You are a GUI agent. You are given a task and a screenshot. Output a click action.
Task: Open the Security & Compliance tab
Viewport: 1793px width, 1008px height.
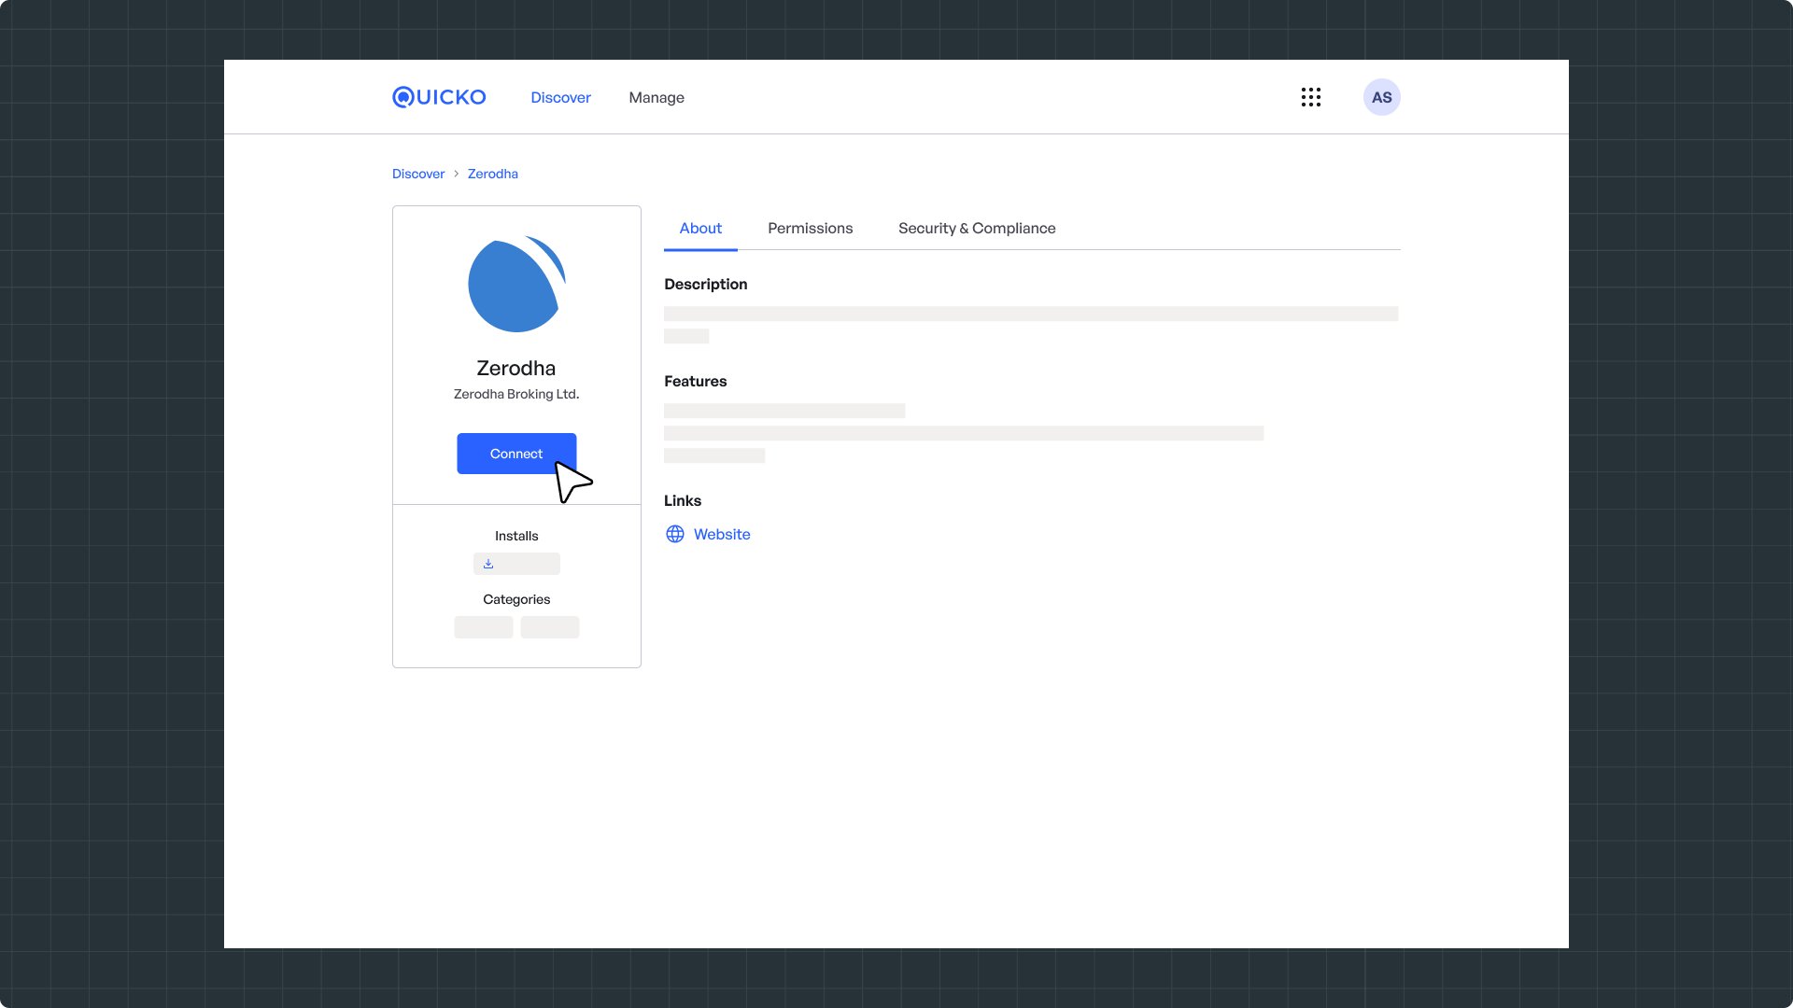pyautogui.click(x=977, y=229)
